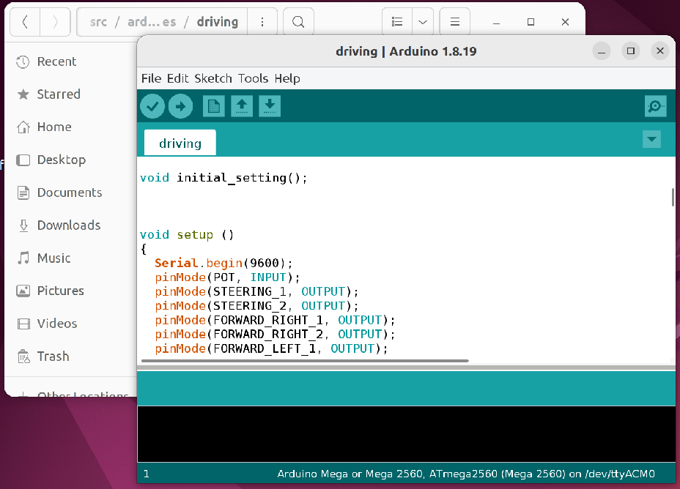Image resolution: width=680 pixels, height=489 pixels.
Task: Click 'pinMode(FORWARD_RIGHT_2, OUTPUT);' line
Action: [x=275, y=335]
